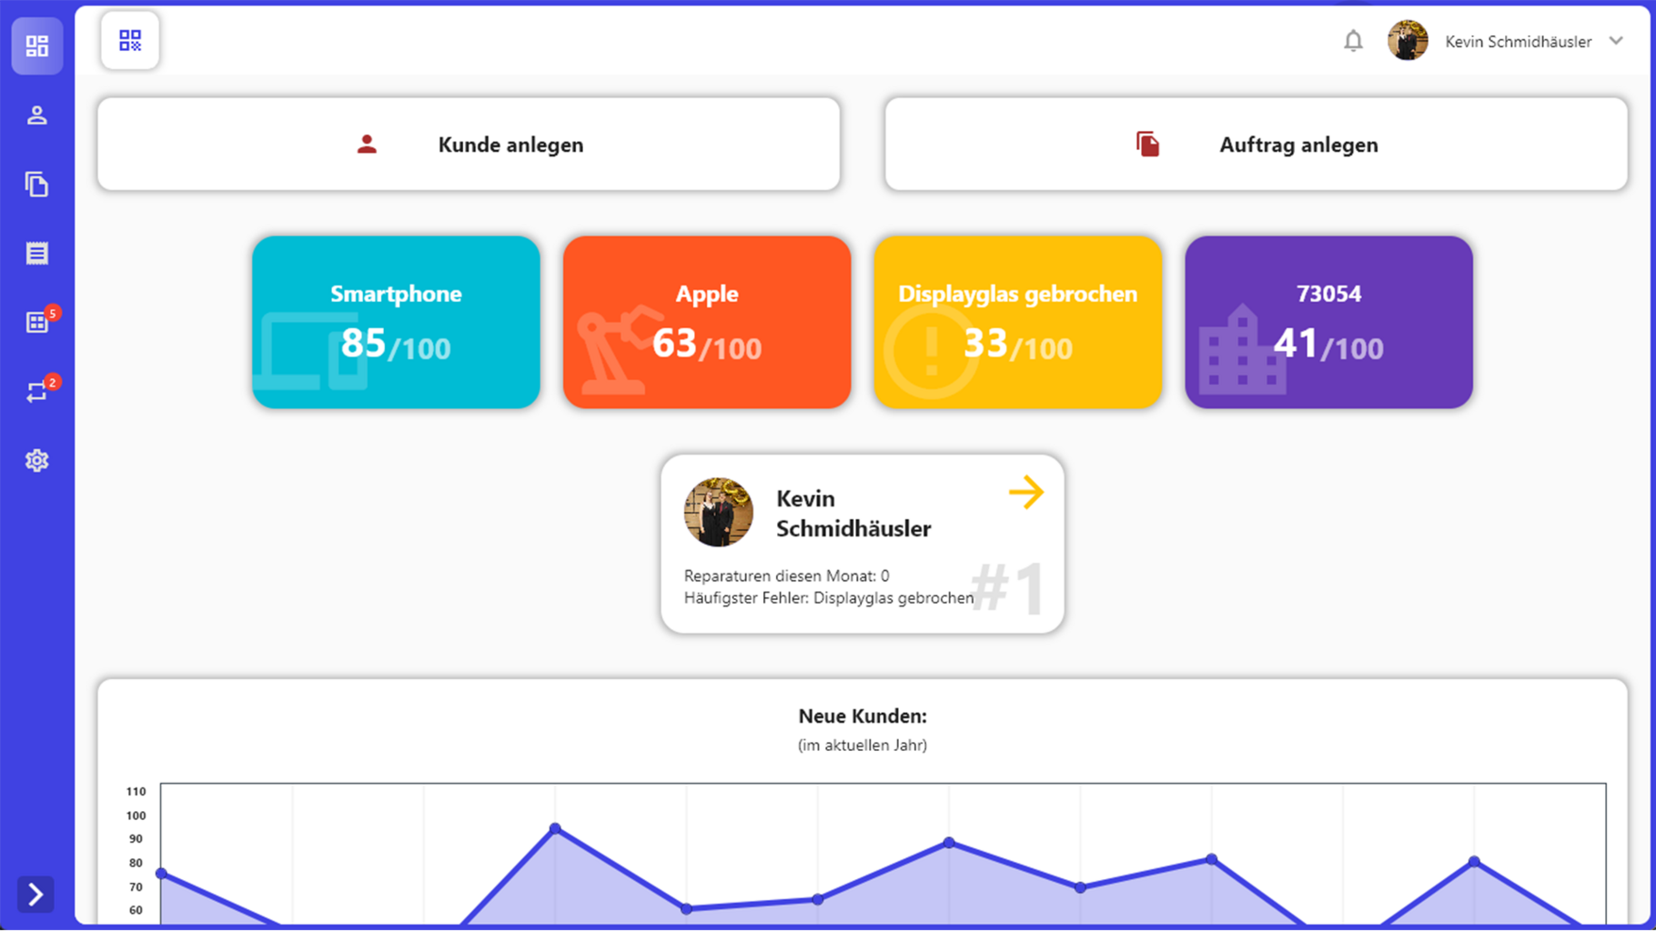1656x931 pixels.
Task: Open the documents copy icon in sidebar
Action: click(37, 185)
